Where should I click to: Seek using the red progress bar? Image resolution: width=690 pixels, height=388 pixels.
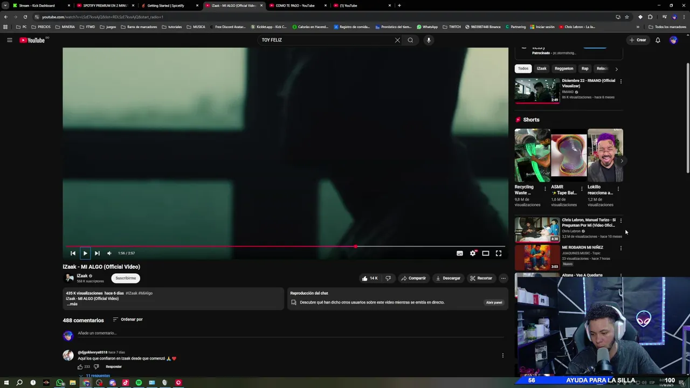click(x=285, y=246)
